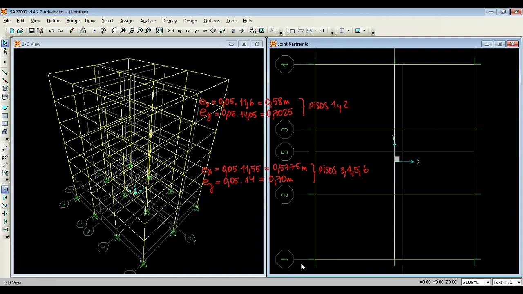Open the shell design dropdown arrow

click(x=364, y=31)
